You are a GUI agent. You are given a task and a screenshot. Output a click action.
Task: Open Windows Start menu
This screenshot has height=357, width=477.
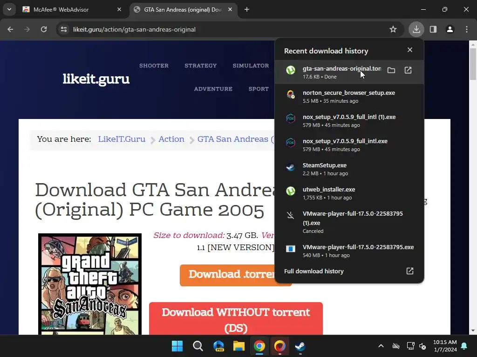tap(177, 346)
